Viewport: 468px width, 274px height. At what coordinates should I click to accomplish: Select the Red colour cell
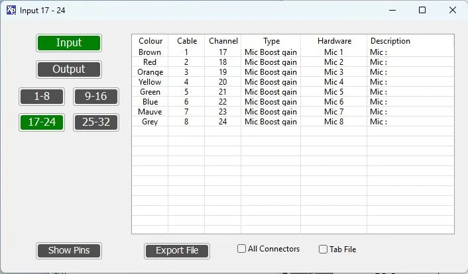[x=150, y=62]
